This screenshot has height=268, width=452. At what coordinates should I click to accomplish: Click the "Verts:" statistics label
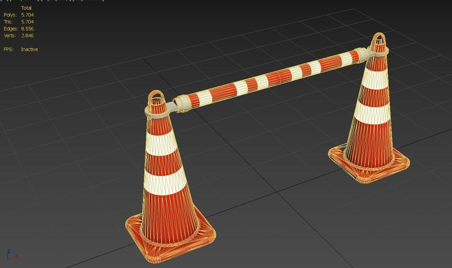coord(10,36)
